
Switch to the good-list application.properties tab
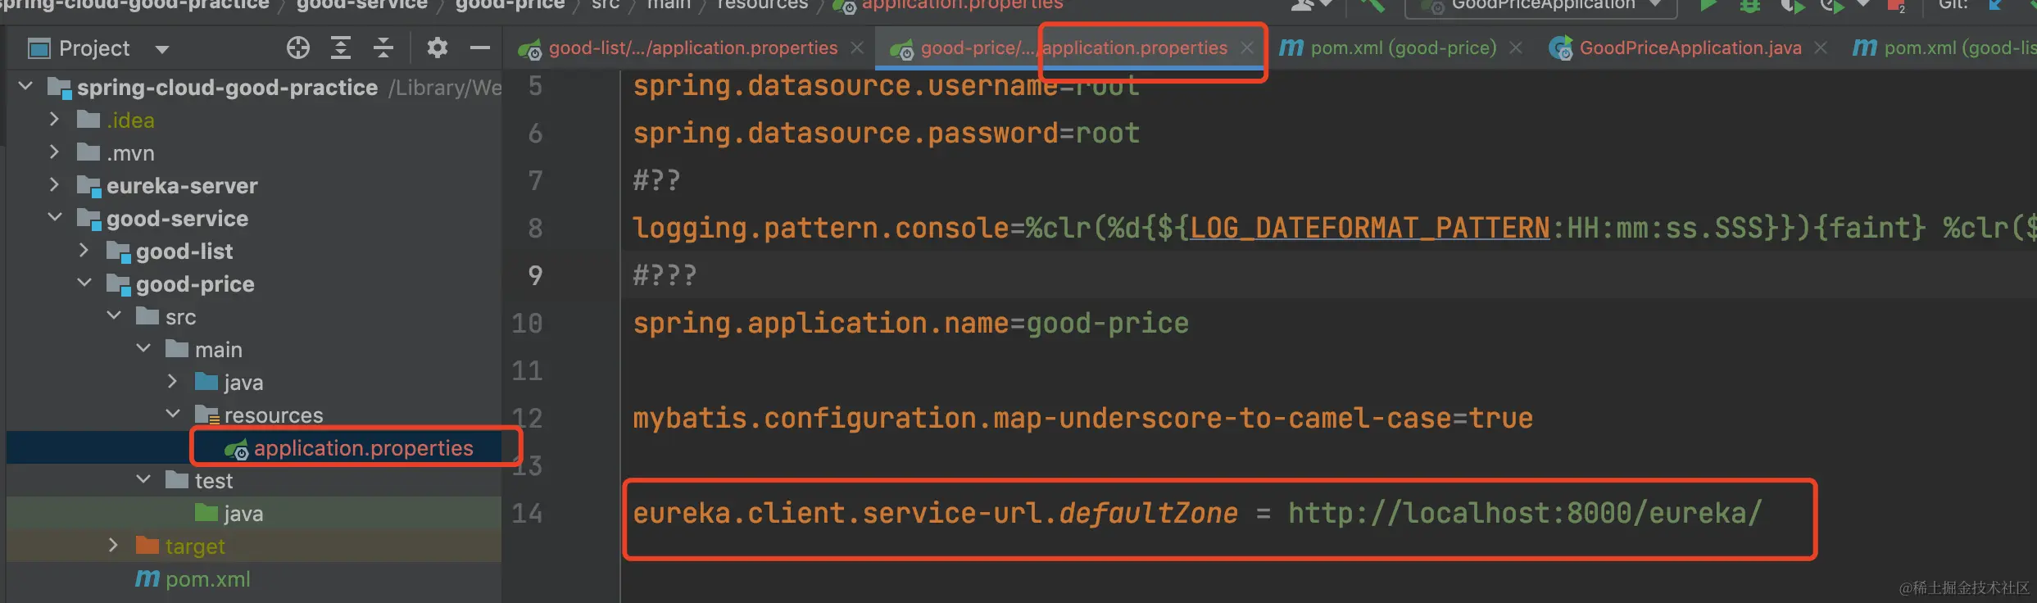pos(692,48)
